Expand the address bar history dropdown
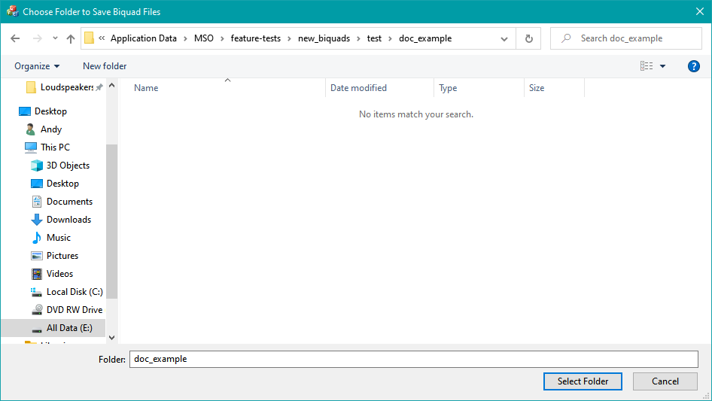712x401 pixels. [504, 38]
